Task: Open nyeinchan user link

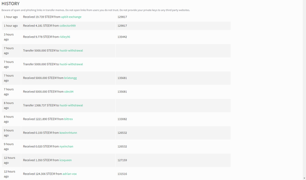Action: point(66,147)
